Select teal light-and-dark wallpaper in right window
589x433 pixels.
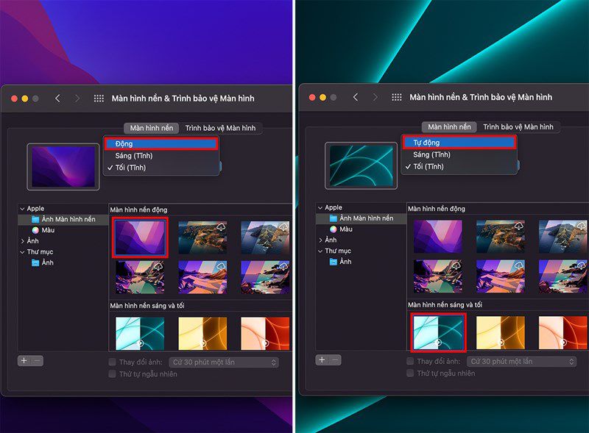438,332
